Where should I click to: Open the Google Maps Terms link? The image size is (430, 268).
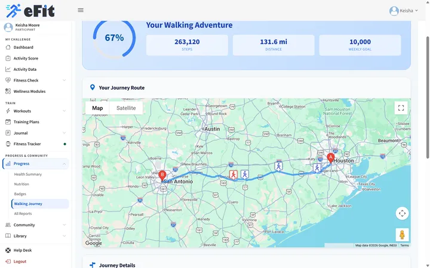point(404,245)
